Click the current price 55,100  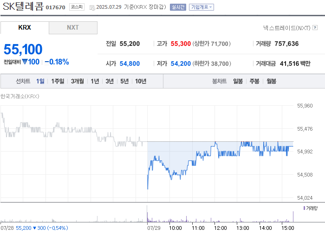(x=23, y=50)
